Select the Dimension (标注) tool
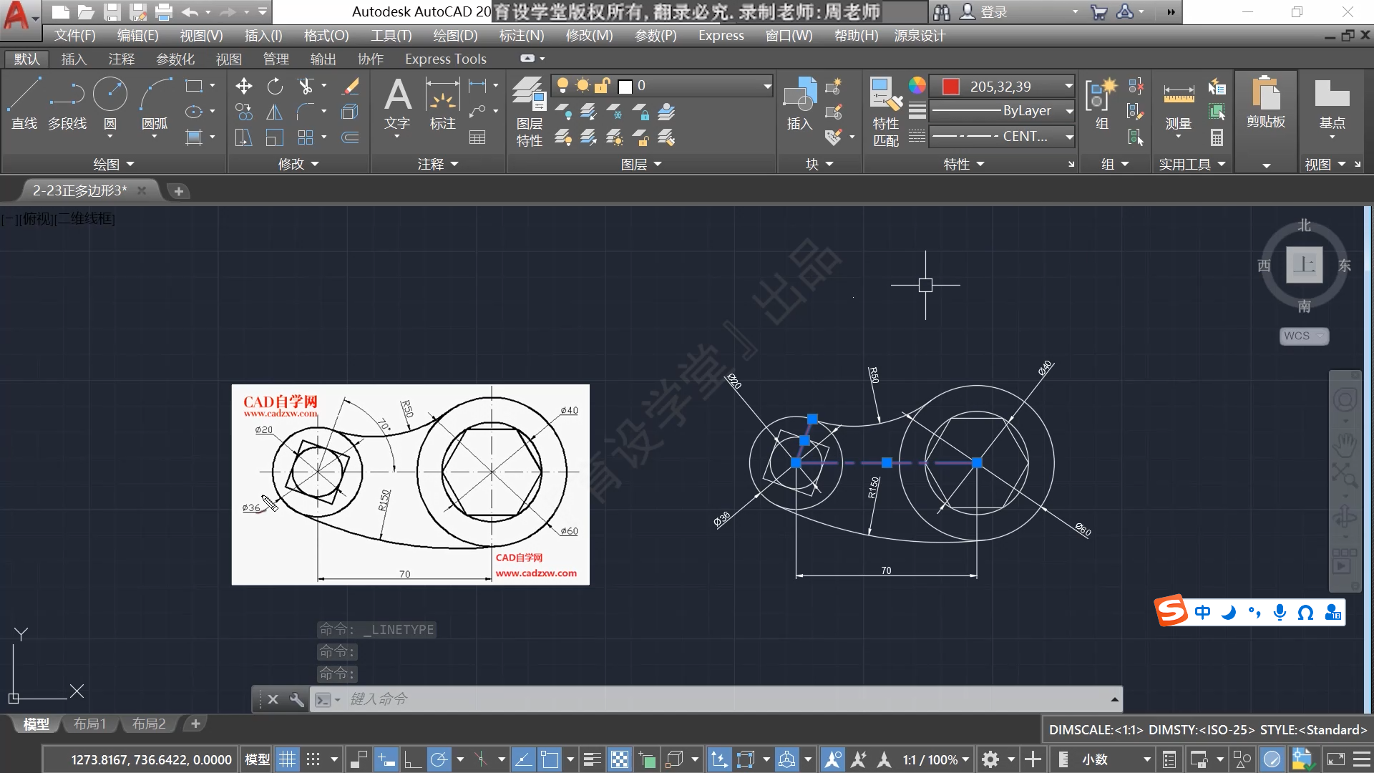This screenshot has width=1374, height=773. click(x=443, y=104)
